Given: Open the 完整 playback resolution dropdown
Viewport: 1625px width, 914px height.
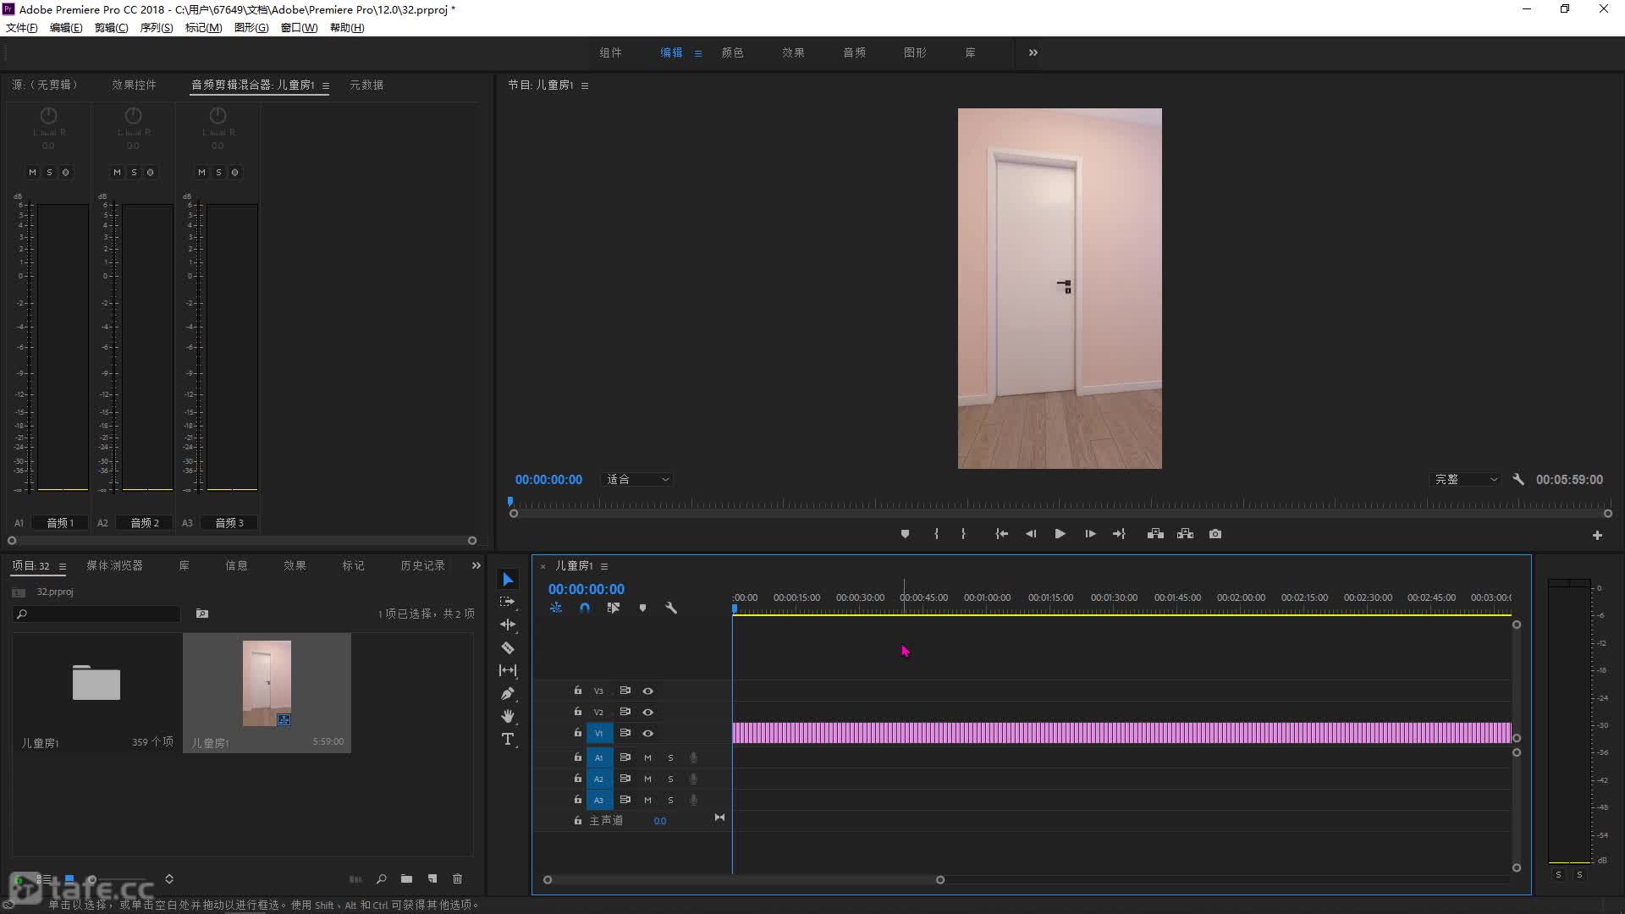Looking at the screenshot, I should (1466, 479).
